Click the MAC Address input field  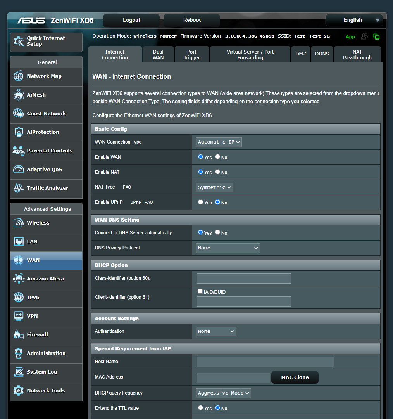tap(233, 378)
